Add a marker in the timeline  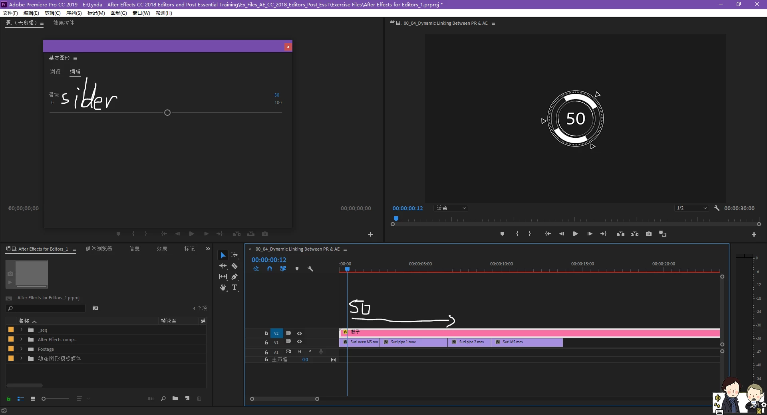coord(297,269)
